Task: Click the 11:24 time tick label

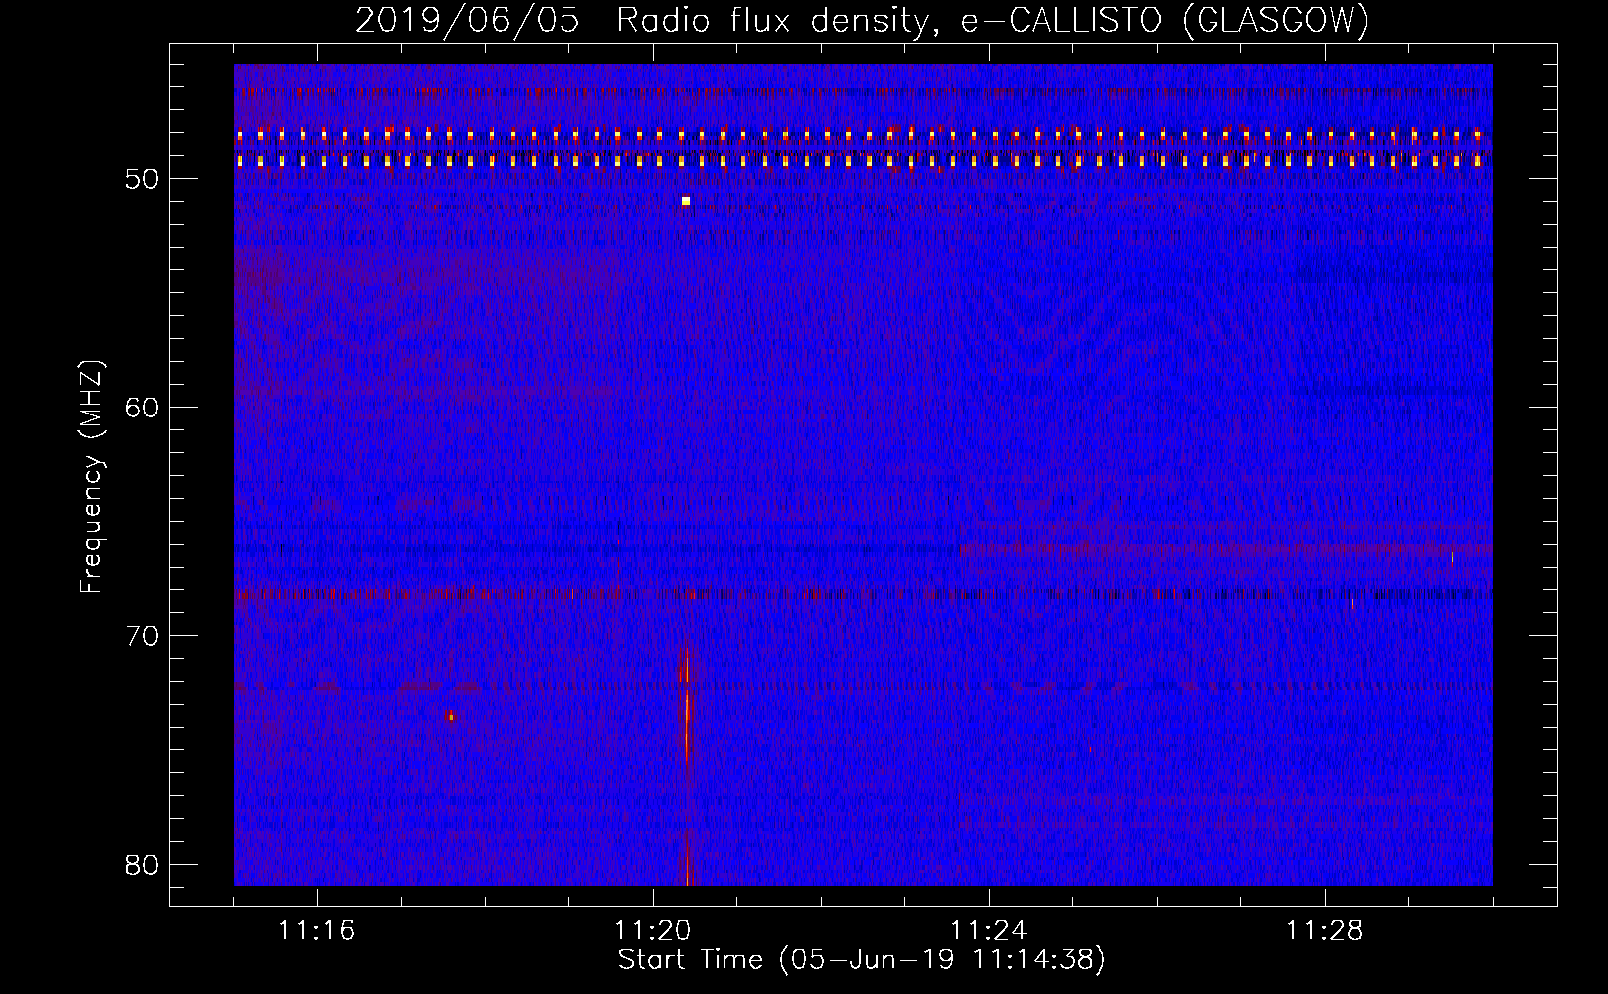Action: (989, 931)
